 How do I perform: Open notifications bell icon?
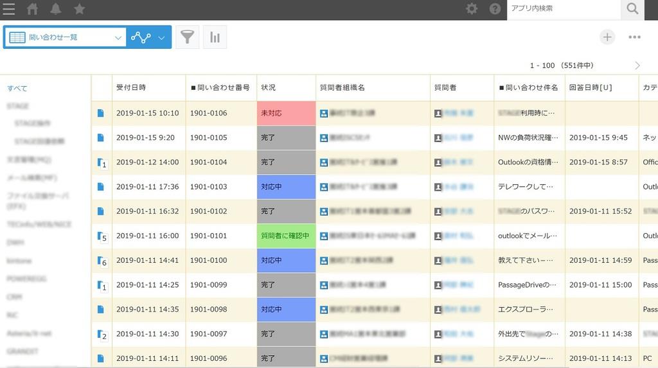pyautogui.click(x=55, y=9)
